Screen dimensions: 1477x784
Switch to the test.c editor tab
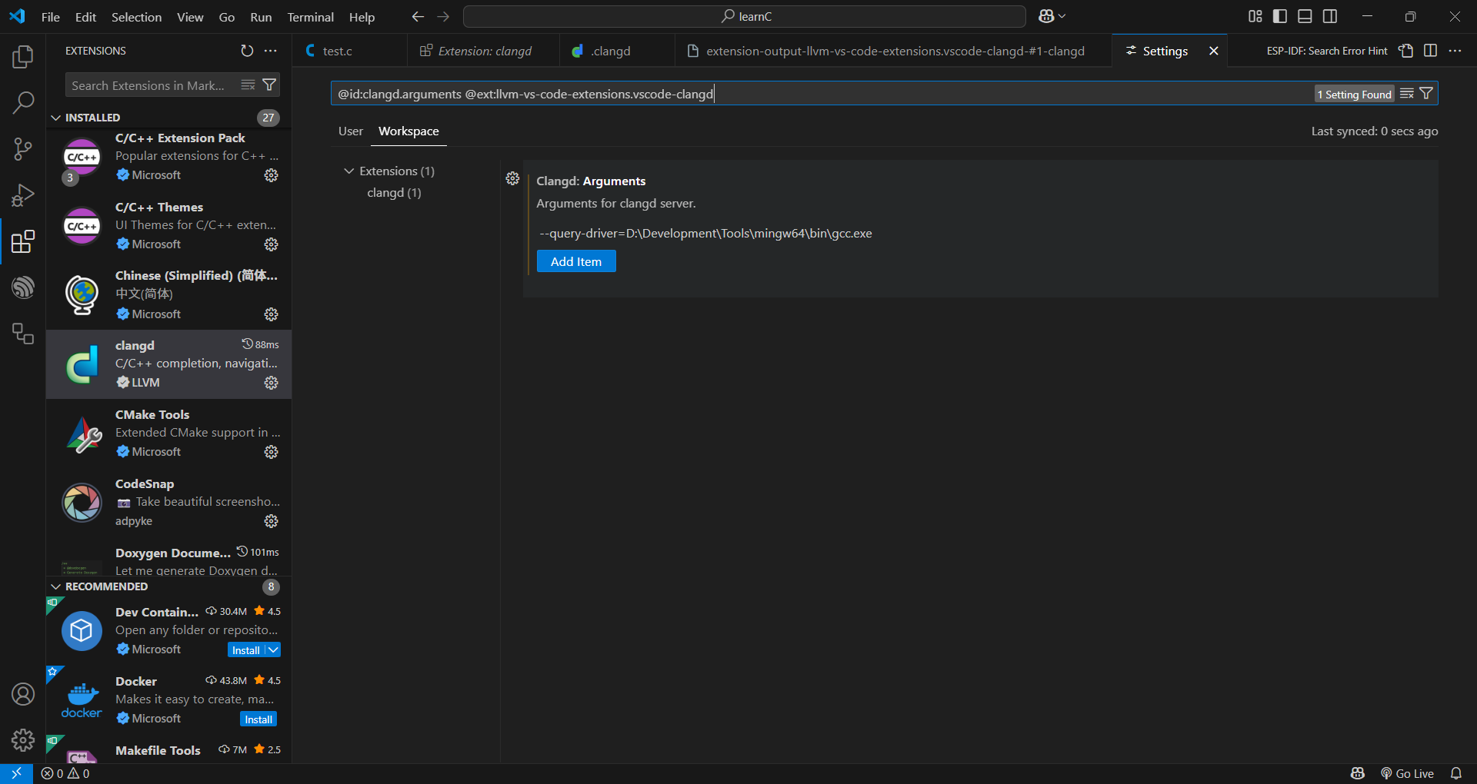350,51
